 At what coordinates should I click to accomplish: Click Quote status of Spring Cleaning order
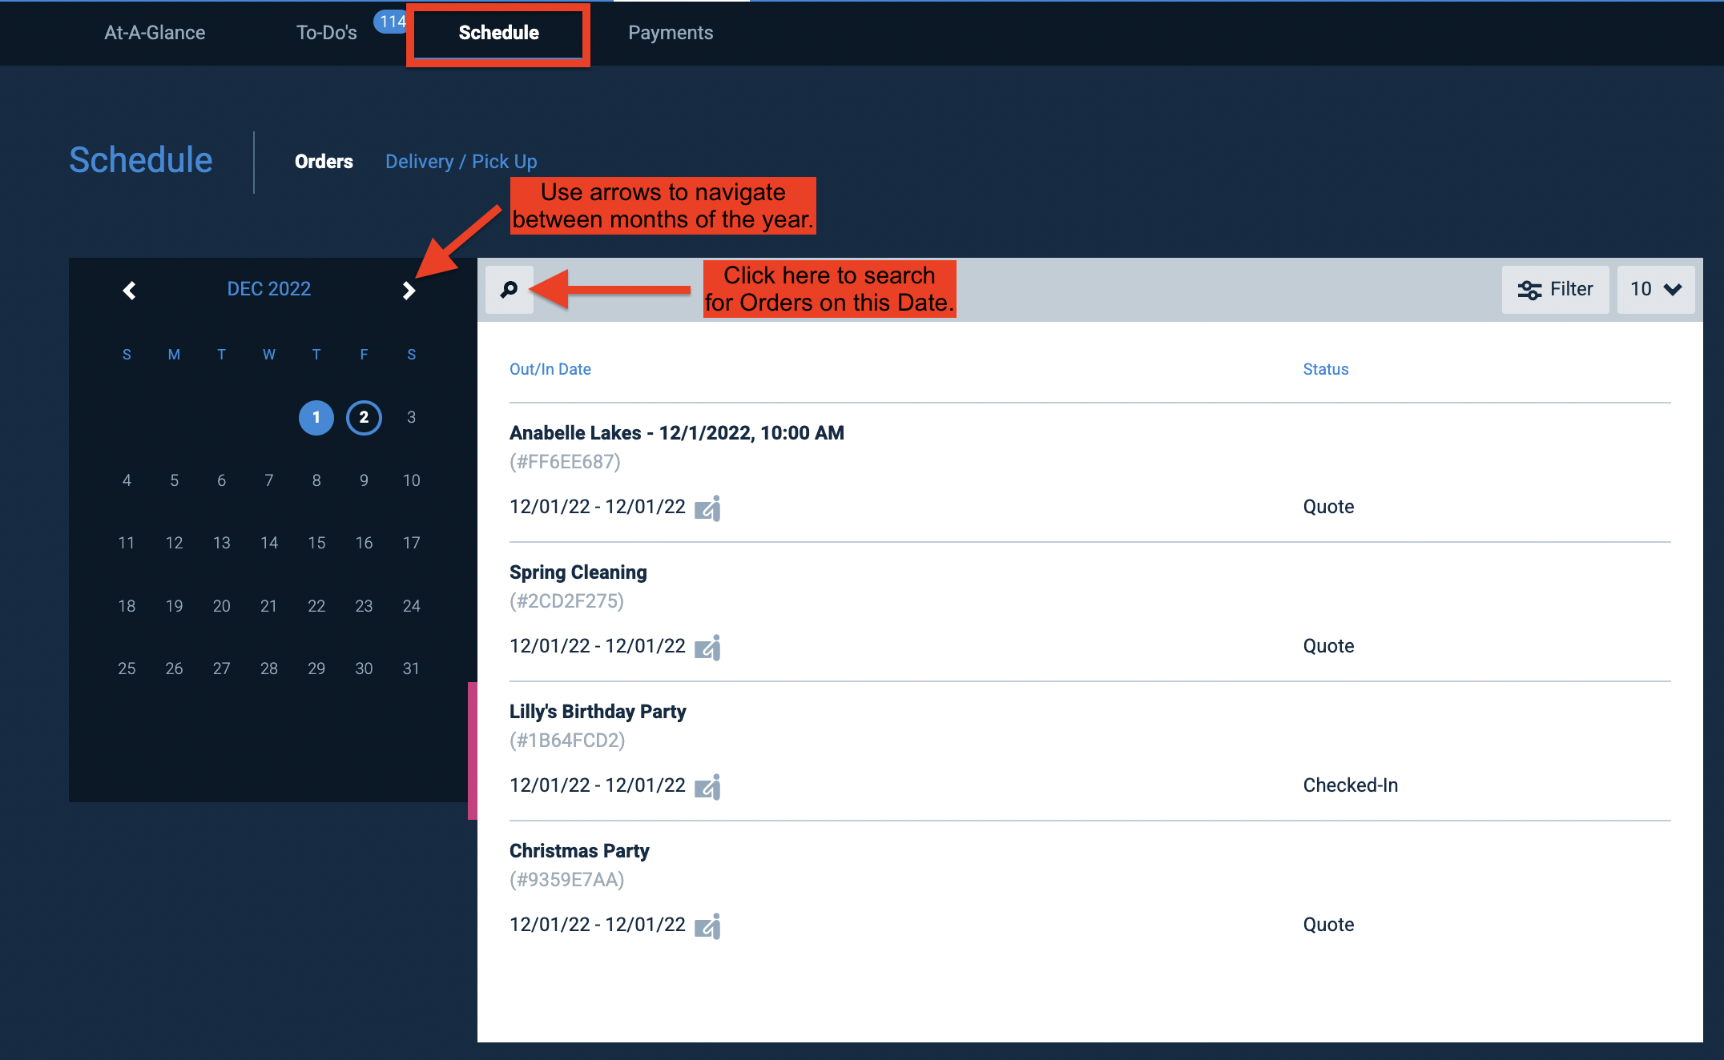tap(1328, 646)
